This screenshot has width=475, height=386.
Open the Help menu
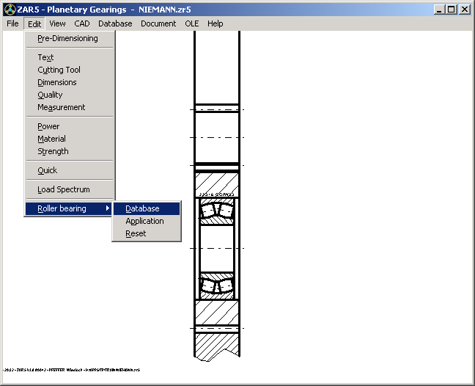tap(215, 23)
